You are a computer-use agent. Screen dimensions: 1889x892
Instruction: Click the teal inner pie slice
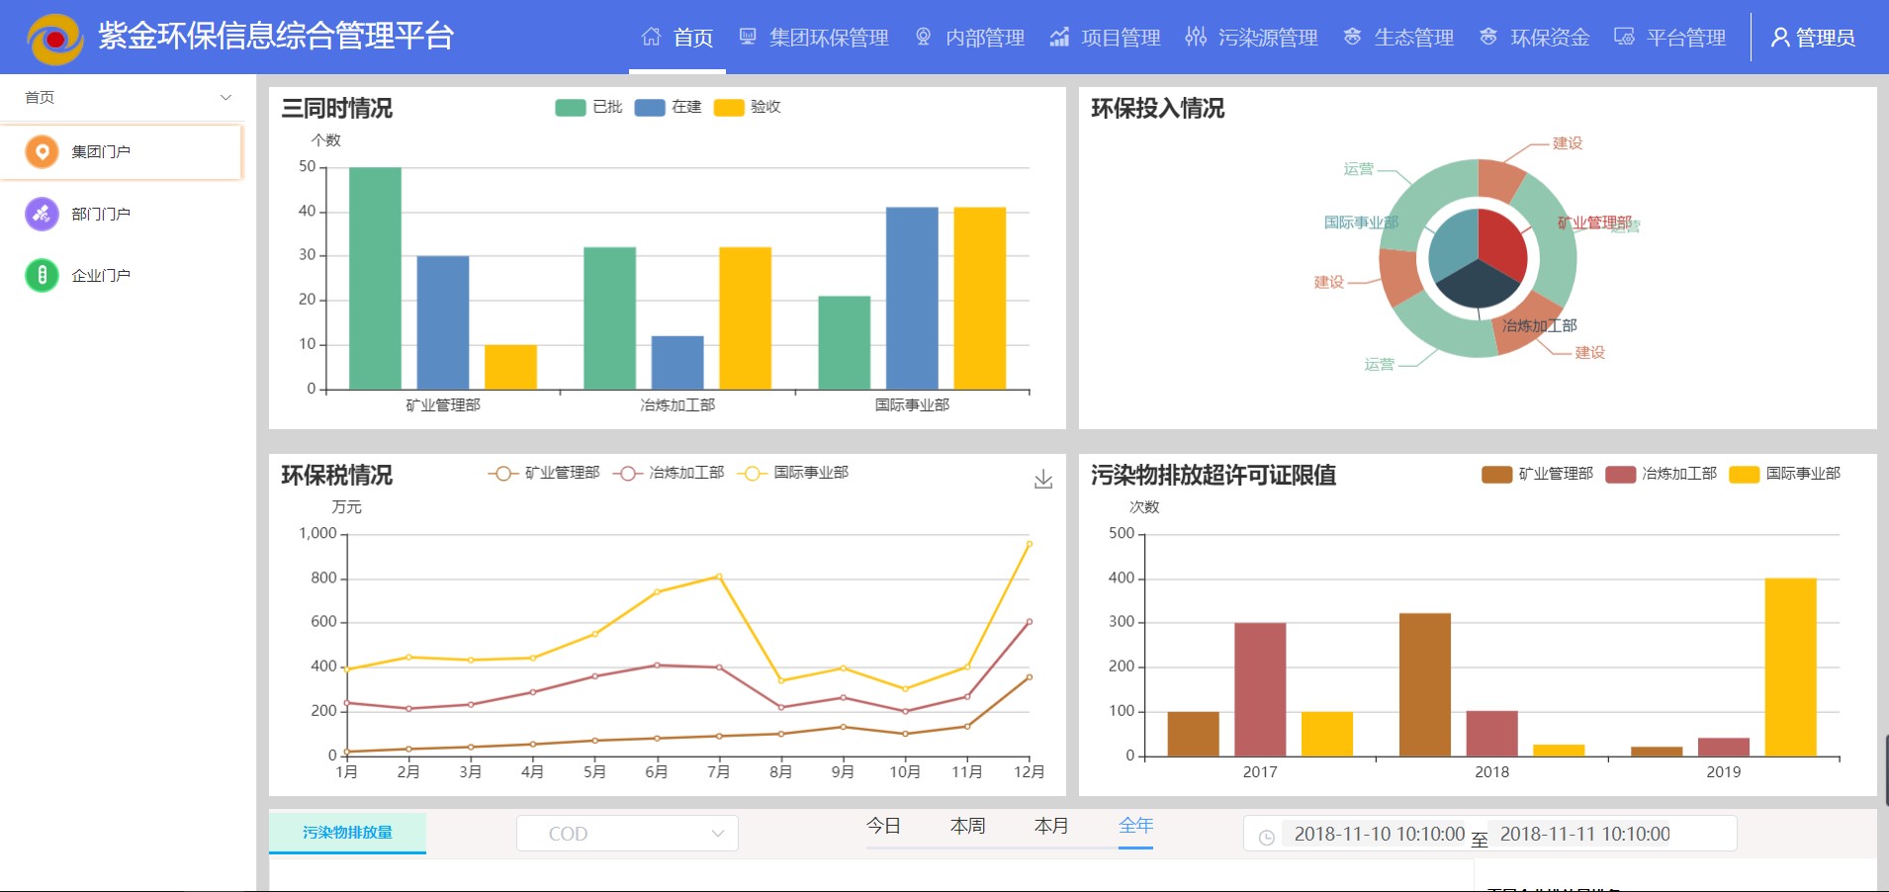click(x=1454, y=244)
